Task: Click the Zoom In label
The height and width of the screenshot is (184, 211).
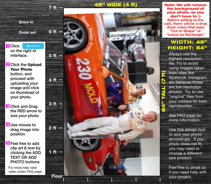Action: (26, 22)
